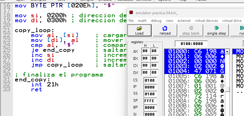This screenshot has width=244, height=116.
Task: Click the AX low byte register field
Action: tap(154, 51)
